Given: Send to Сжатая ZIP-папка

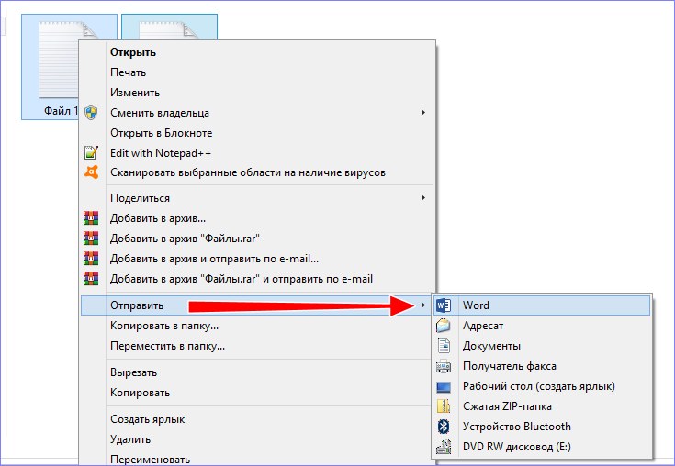Looking at the screenshot, I should (x=542, y=406).
